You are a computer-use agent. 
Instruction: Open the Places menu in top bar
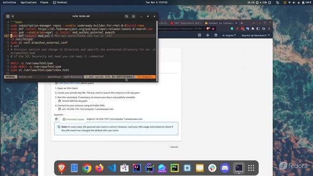pos(44,2)
